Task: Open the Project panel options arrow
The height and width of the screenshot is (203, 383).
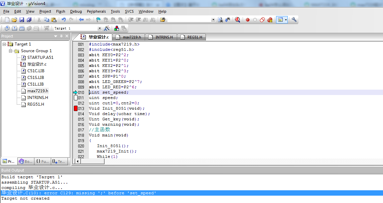Action: click(55, 36)
